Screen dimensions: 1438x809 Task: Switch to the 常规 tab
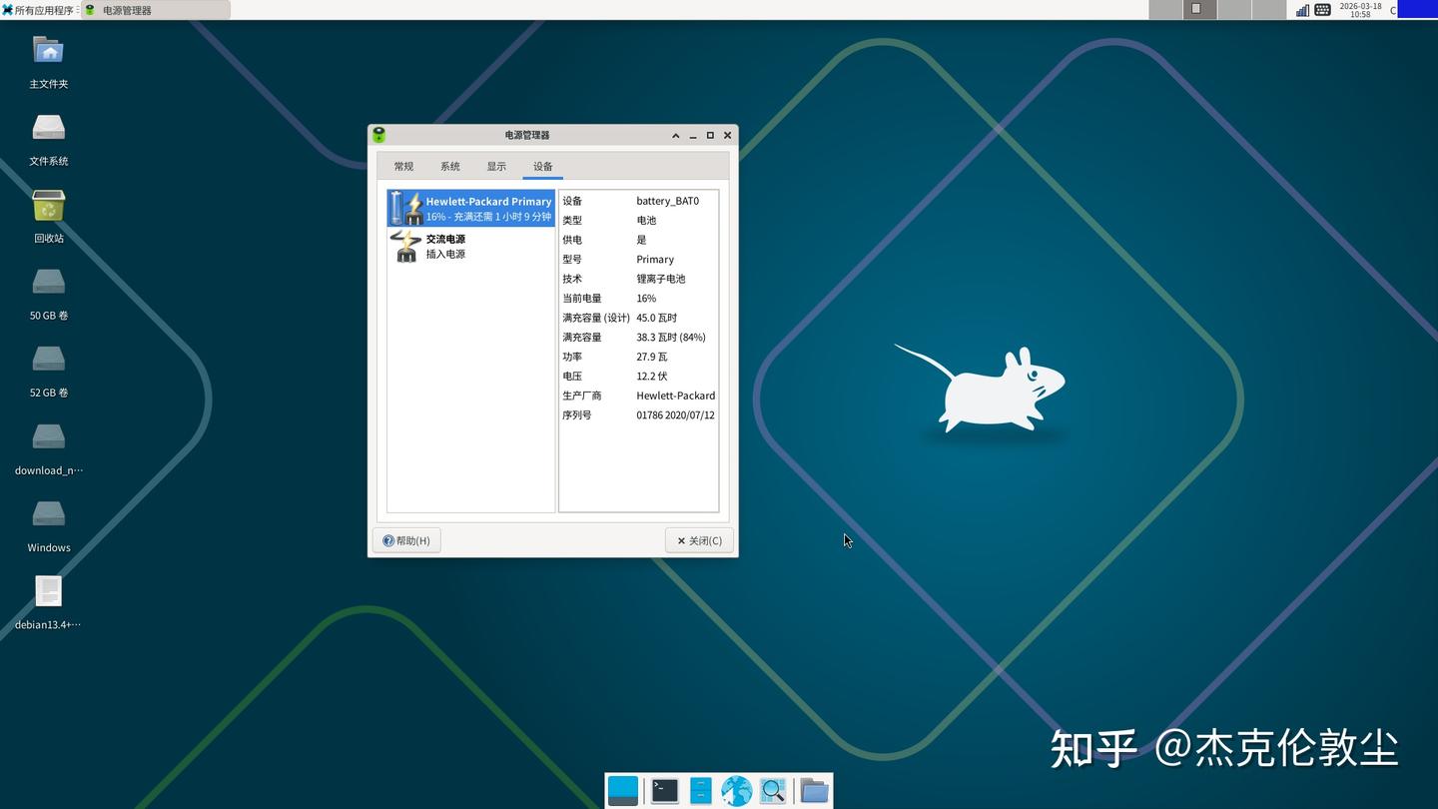click(x=403, y=167)
